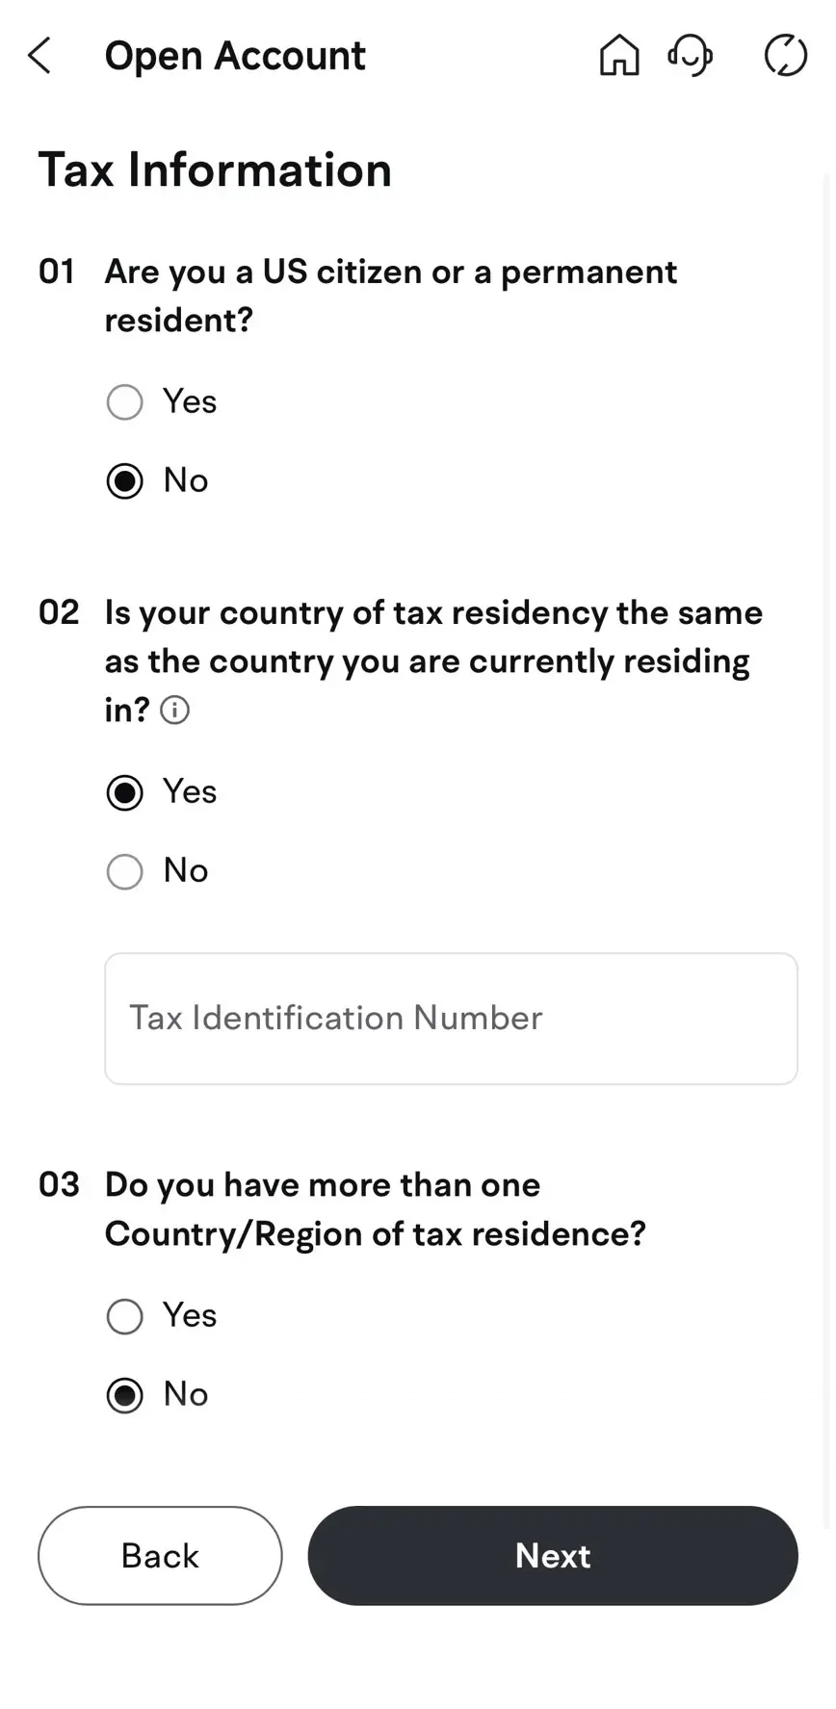This screenshot has width=836, height=1709.
Task: Tap the US citizen question text
Action: coord(390,296)
